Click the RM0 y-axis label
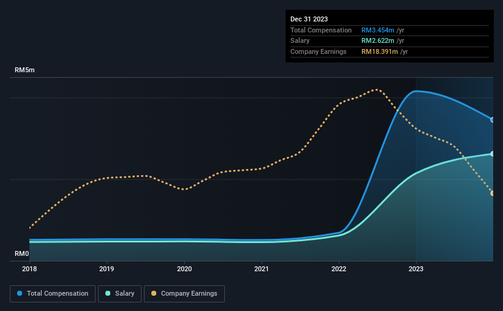The height and width of the screenshot is (311, 503). coord(22,253)
